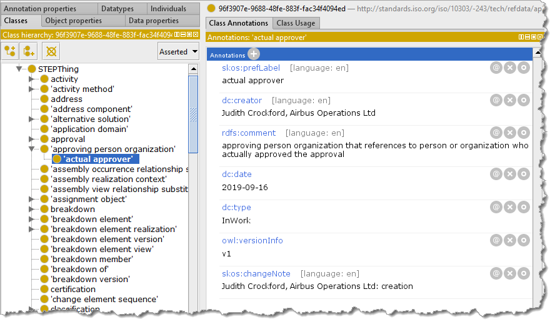
Task: Click the Add subclass icon
Action: tap(10, 51)
